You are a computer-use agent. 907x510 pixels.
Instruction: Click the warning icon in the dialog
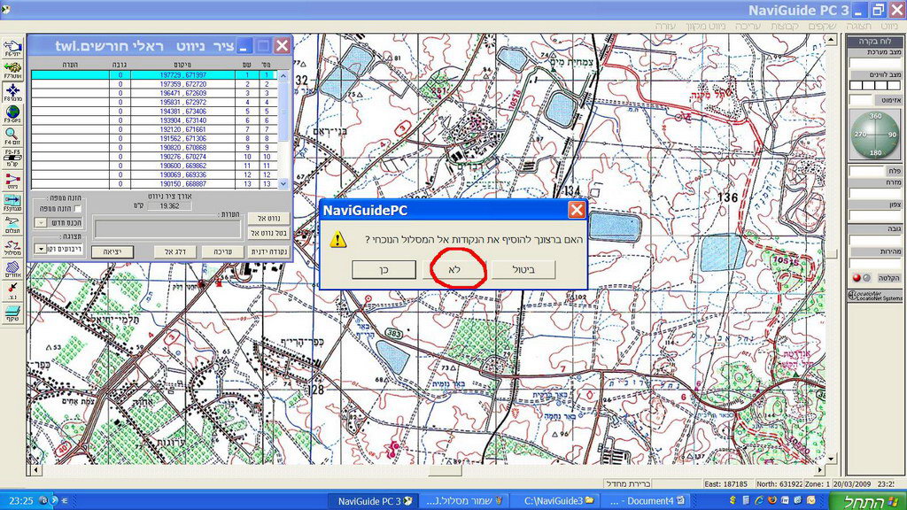337,239
